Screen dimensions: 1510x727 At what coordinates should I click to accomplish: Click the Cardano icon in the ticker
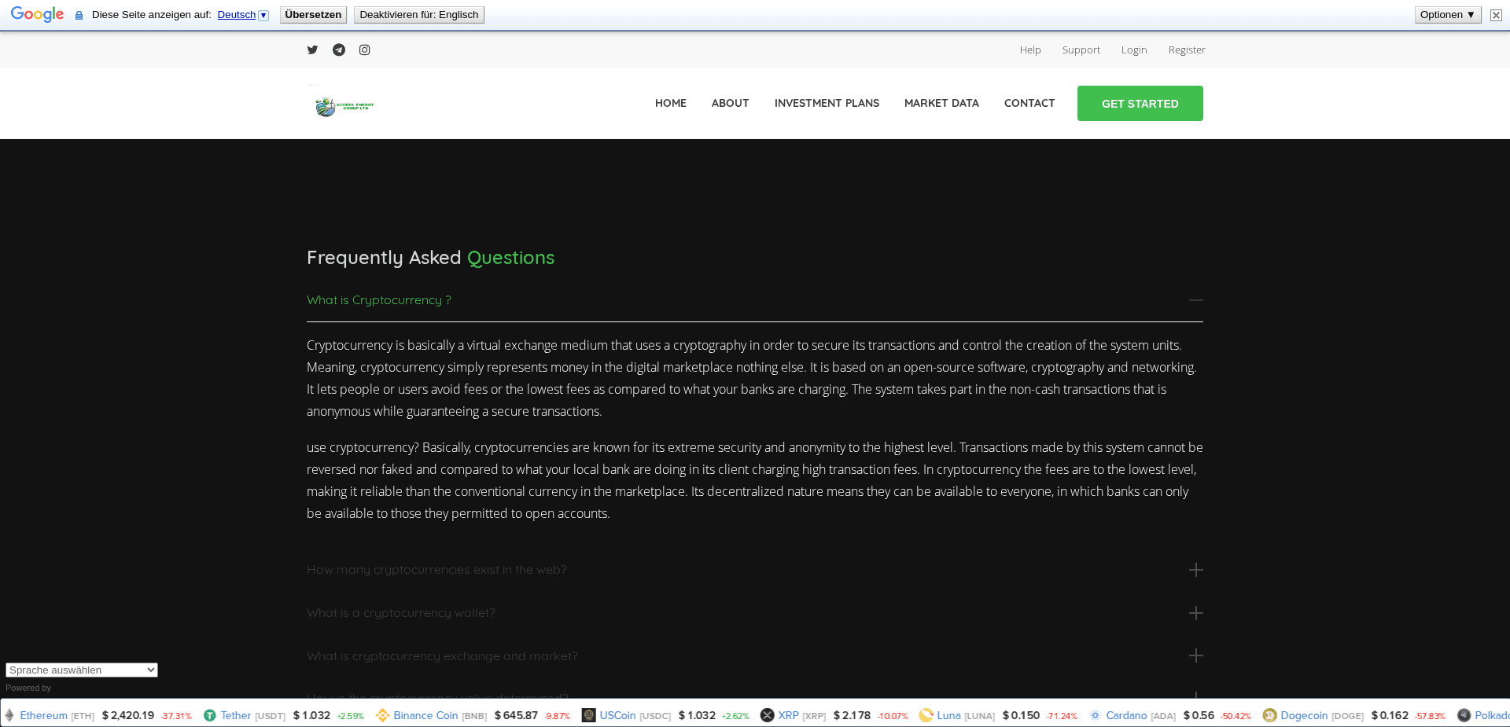(1095, 716)
